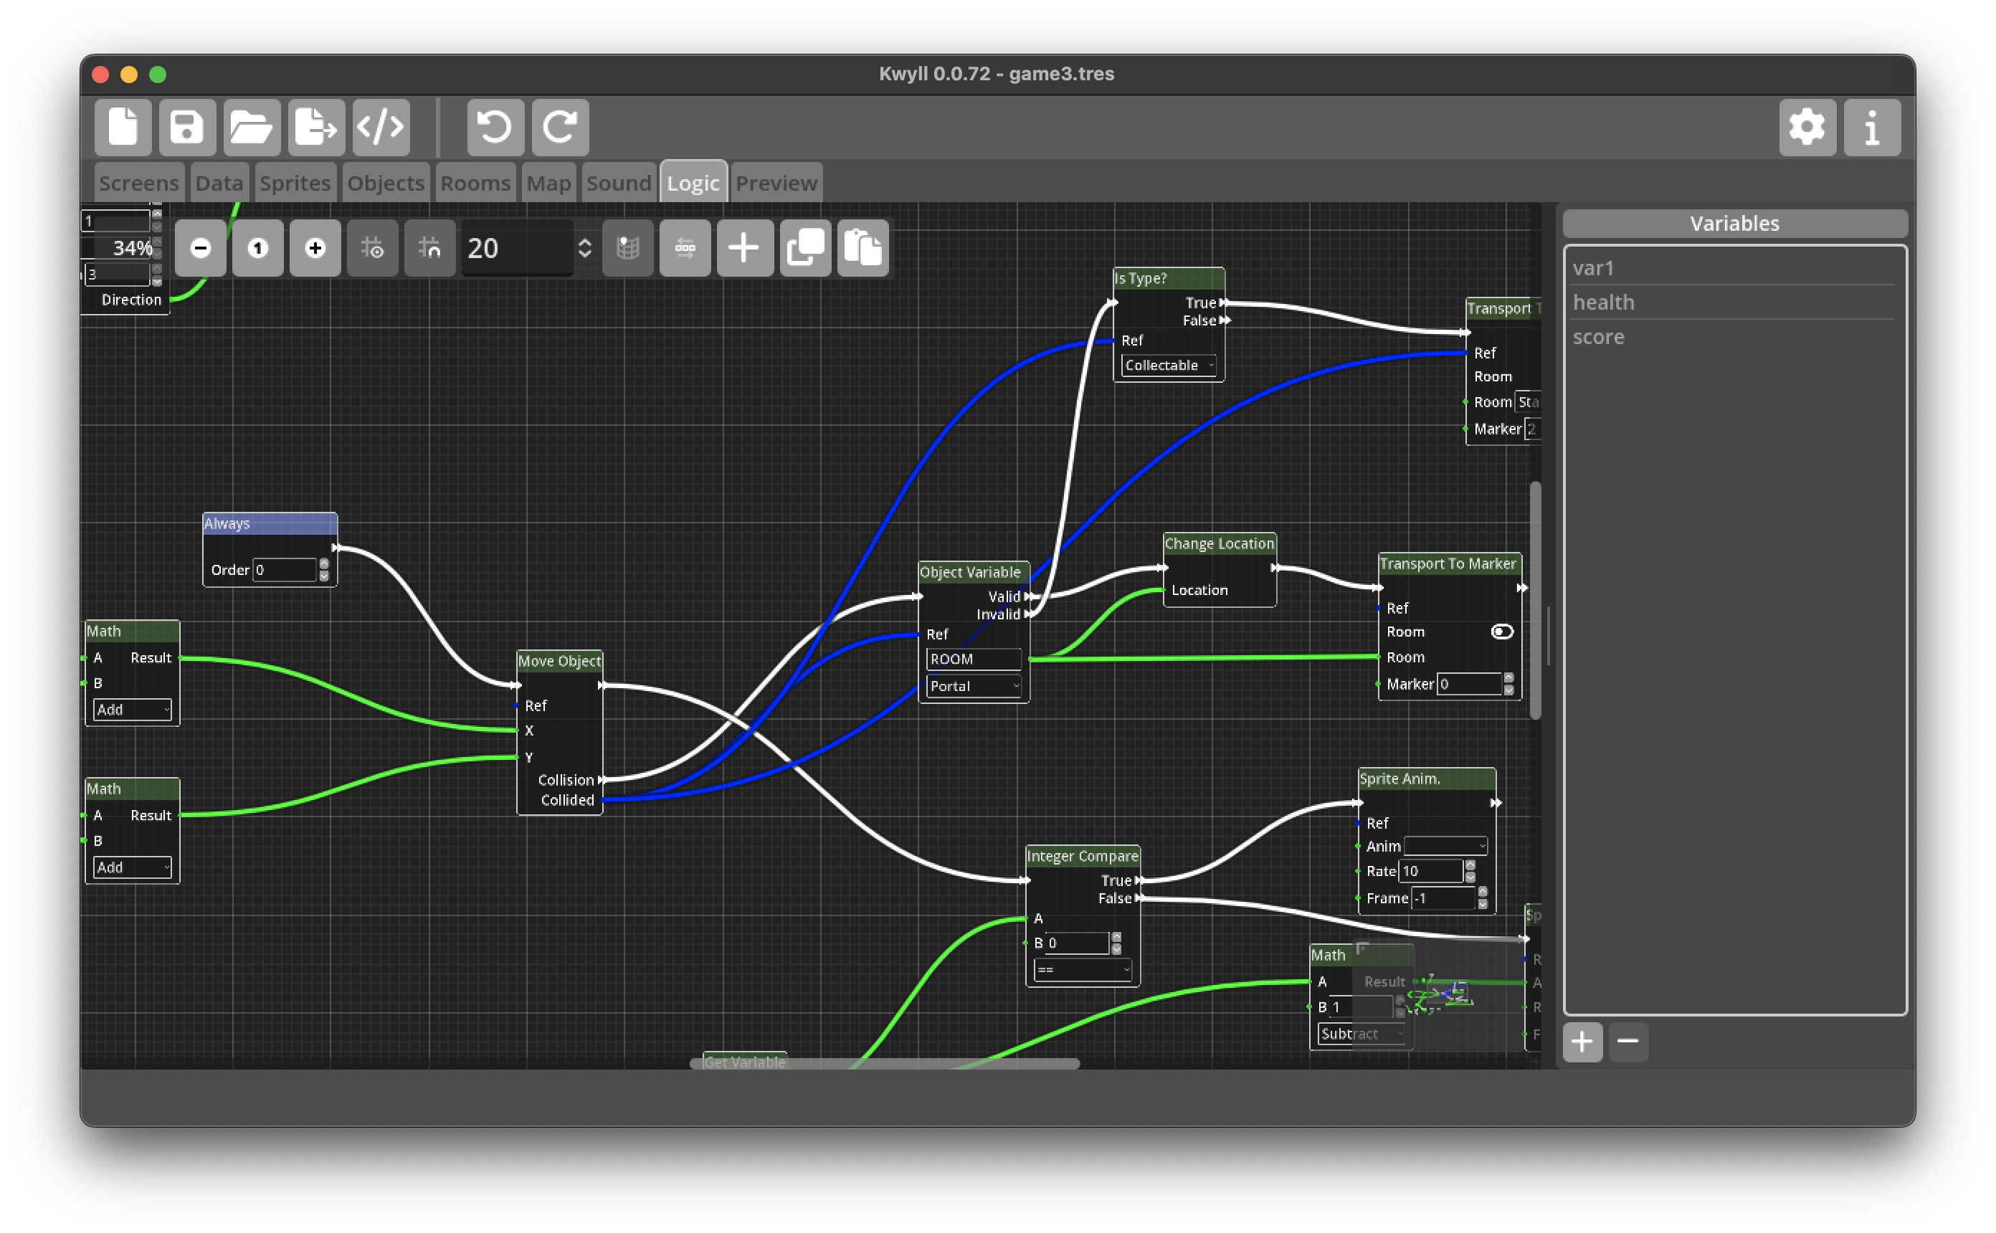Switch to the Rooms tab

(476, 182)
